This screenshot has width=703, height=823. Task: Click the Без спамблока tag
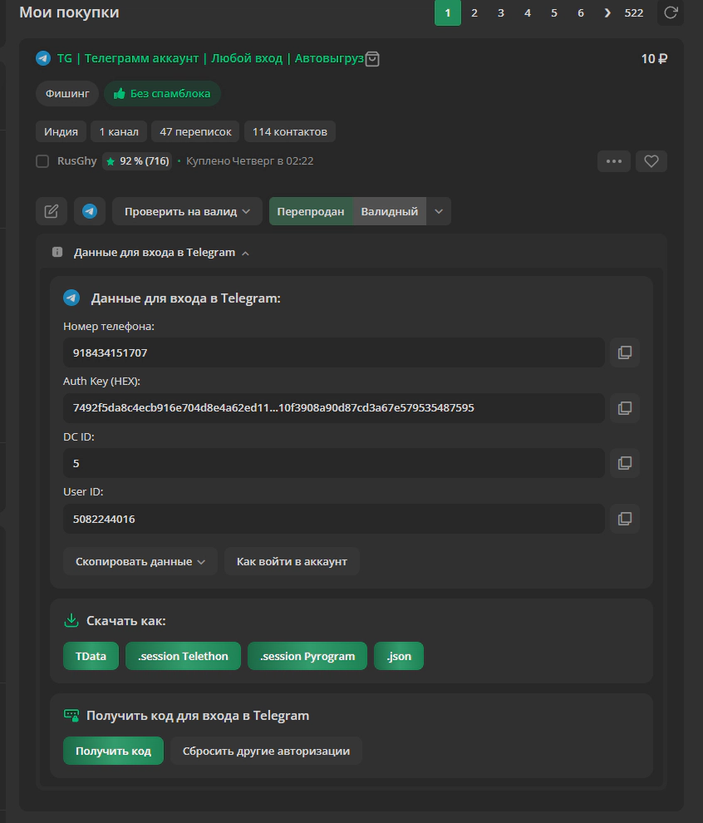tap(162, 93)
